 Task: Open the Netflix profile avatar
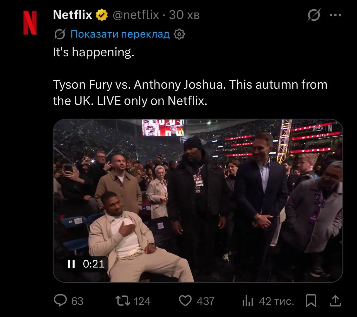click(30, 23)
